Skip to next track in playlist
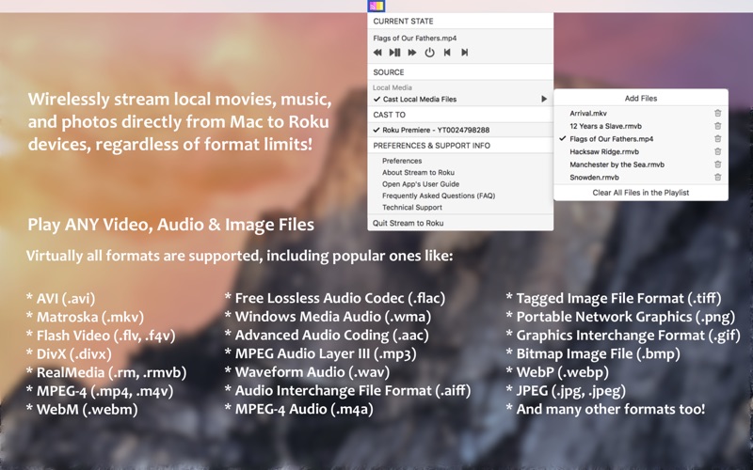This screenshot has width=753, height=470. [x=464, y=53]
